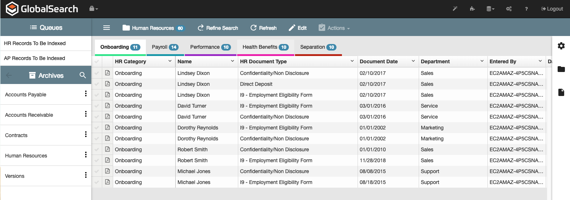Image resolution: width=570 pixels, height=200 pixels.
Task: Click the magic wand icon in top bar
Action: click(455, 9)
